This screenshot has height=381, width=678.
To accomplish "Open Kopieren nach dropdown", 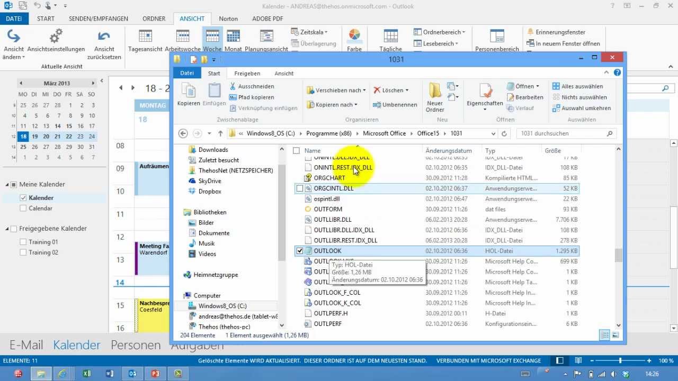I will [332, 105].
